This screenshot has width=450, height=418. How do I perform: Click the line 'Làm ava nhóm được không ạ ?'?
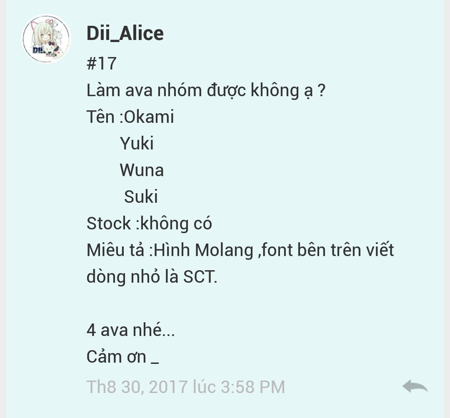point(206,90)
